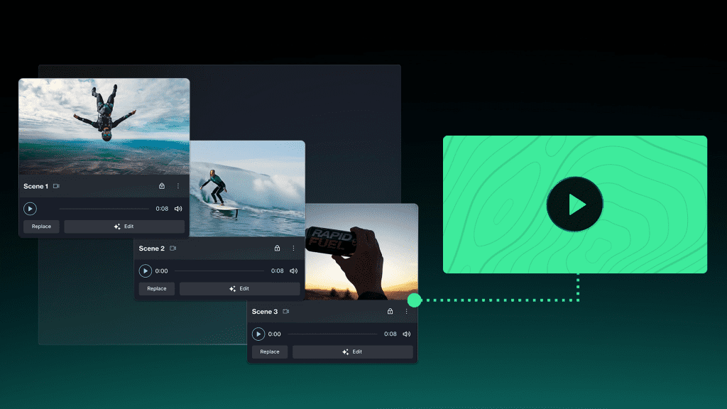Click the large play button on green panel
This screenshot has width=727, height=409.
point(575,204)
